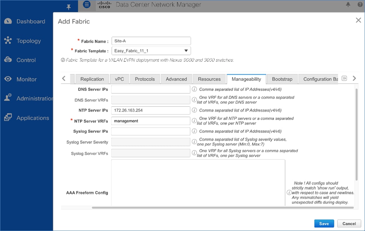Click the Control icon in sidebar

pos(8,59)
